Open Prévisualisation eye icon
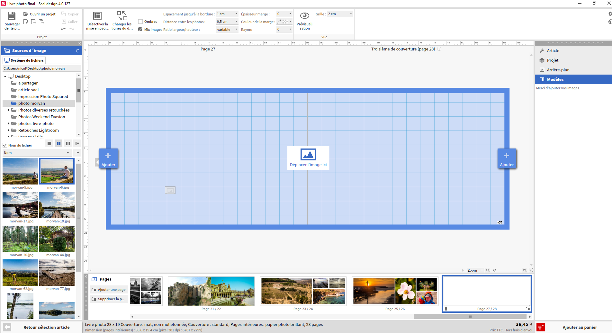 [305, 16]
